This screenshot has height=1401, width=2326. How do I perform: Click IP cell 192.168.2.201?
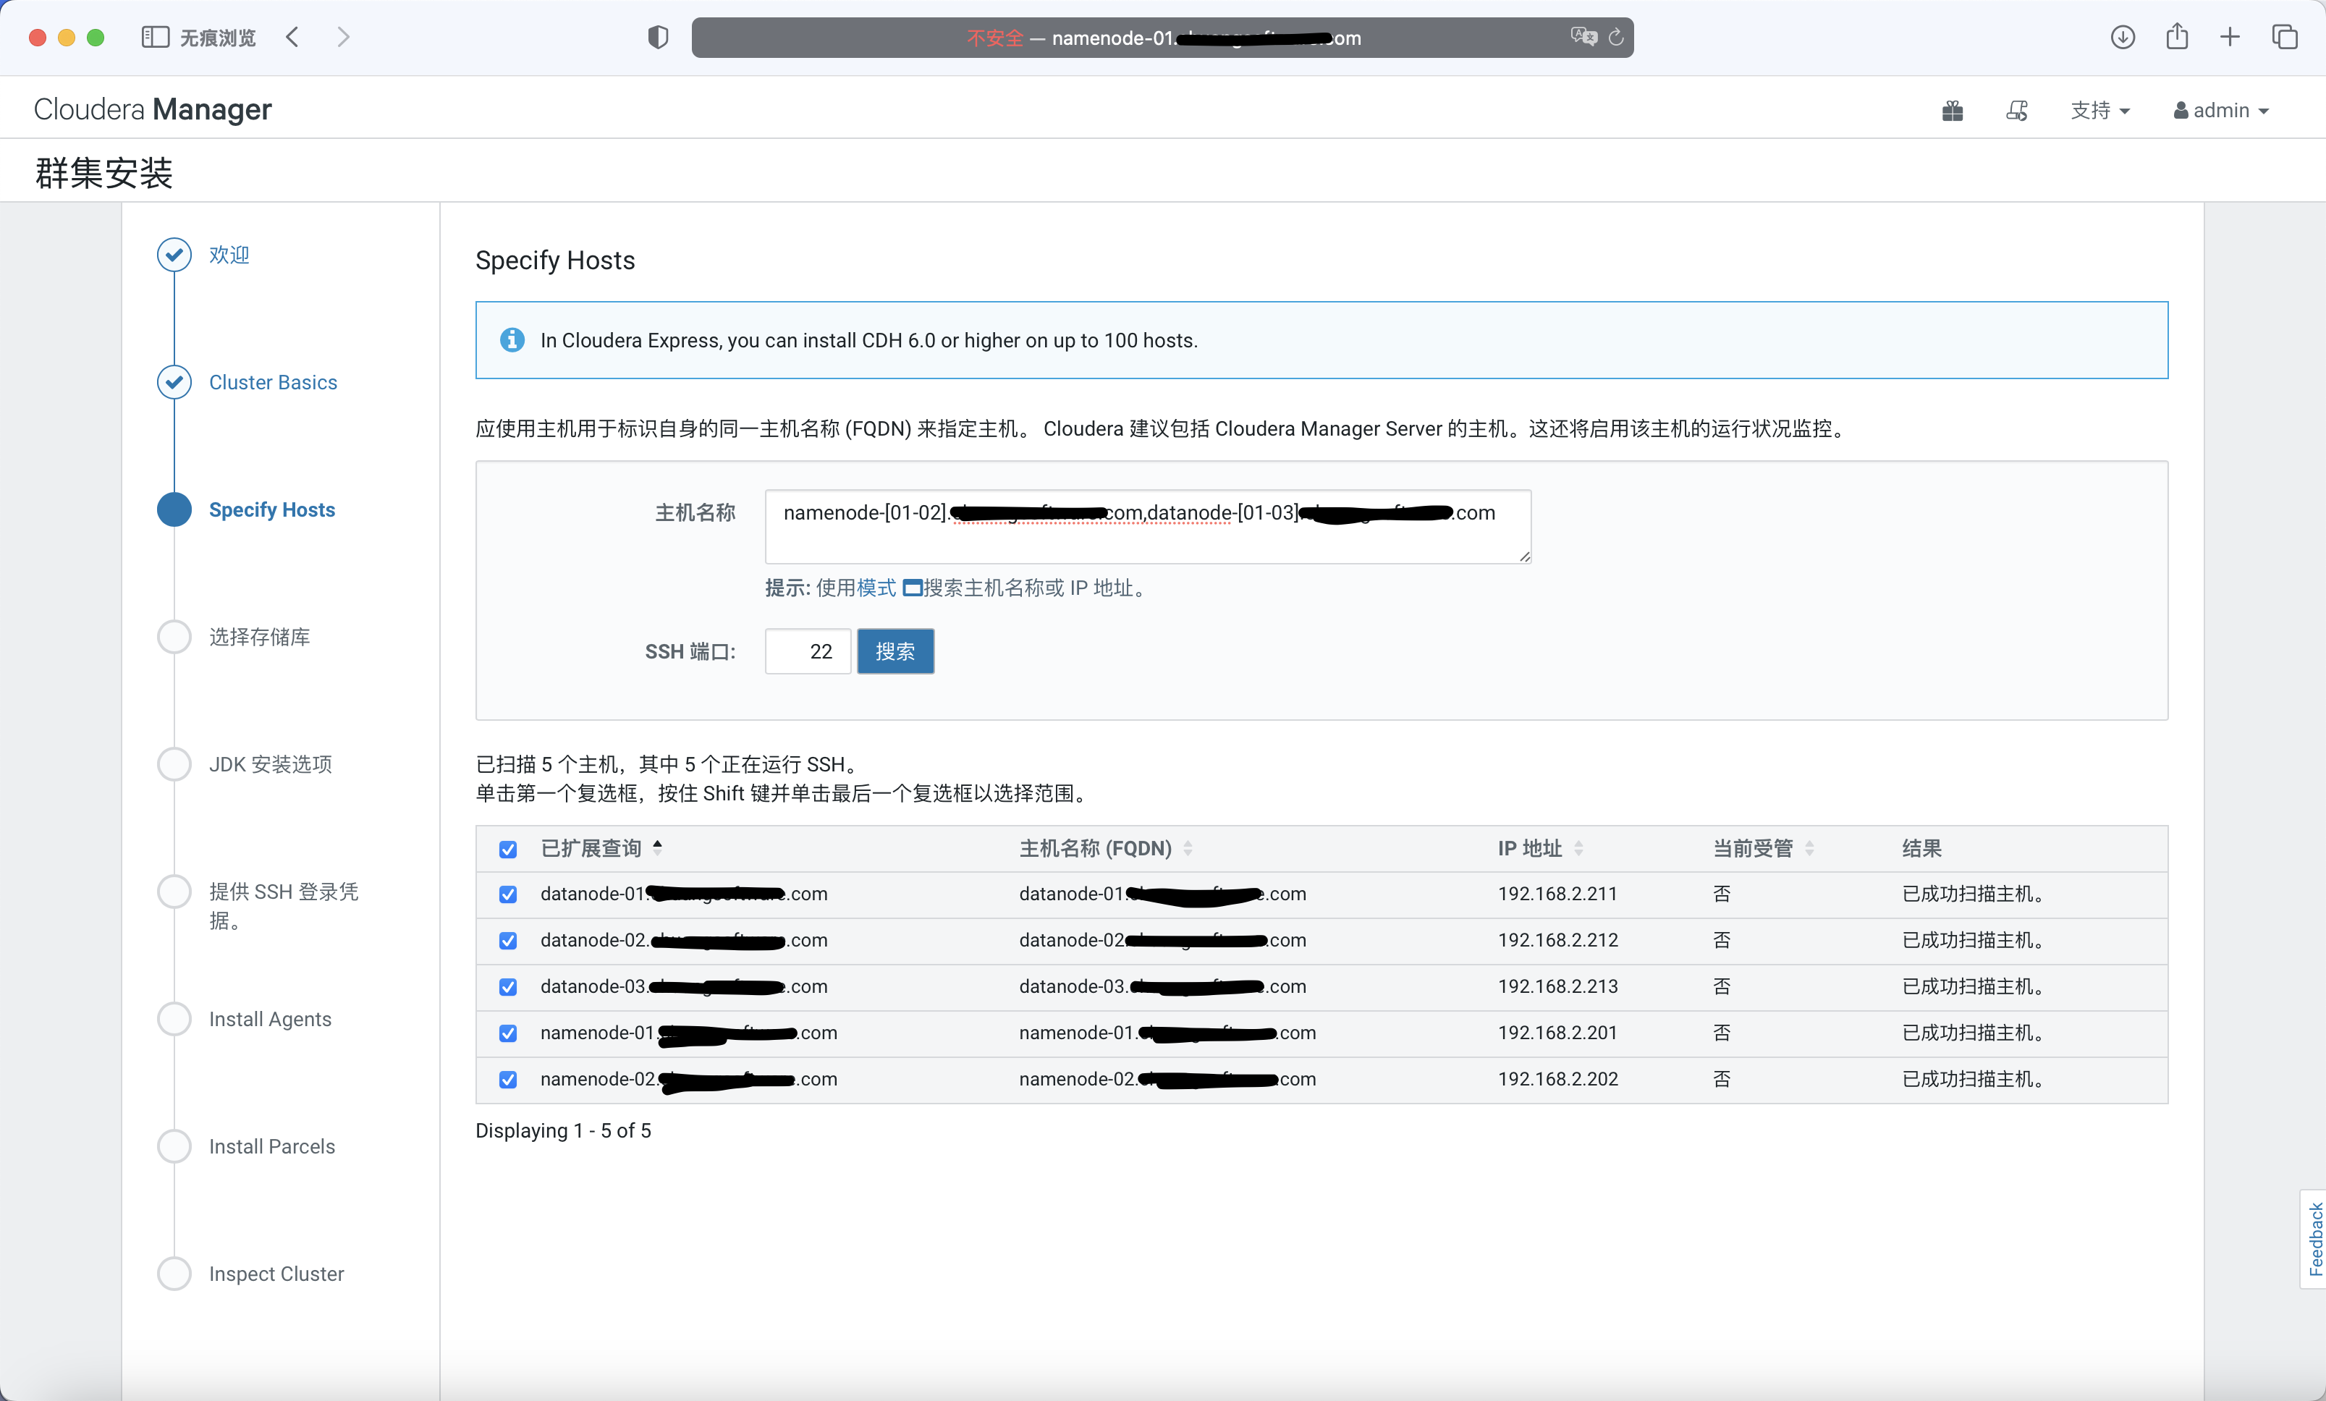(1557, 1033)
